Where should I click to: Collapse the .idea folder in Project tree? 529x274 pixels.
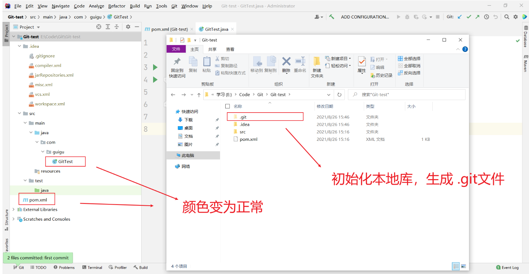pyautogui.click(x=20, y=46)
